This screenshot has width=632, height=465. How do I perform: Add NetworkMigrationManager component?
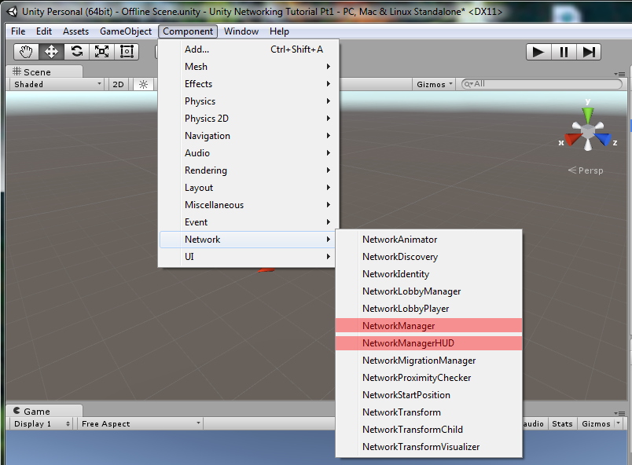(x=429, y=361)
